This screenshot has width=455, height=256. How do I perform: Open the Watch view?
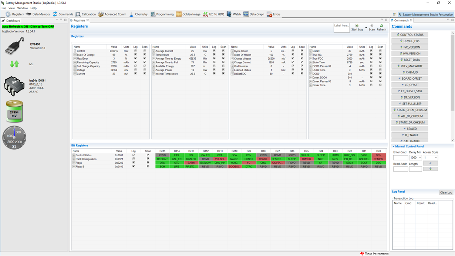point(233,14)
